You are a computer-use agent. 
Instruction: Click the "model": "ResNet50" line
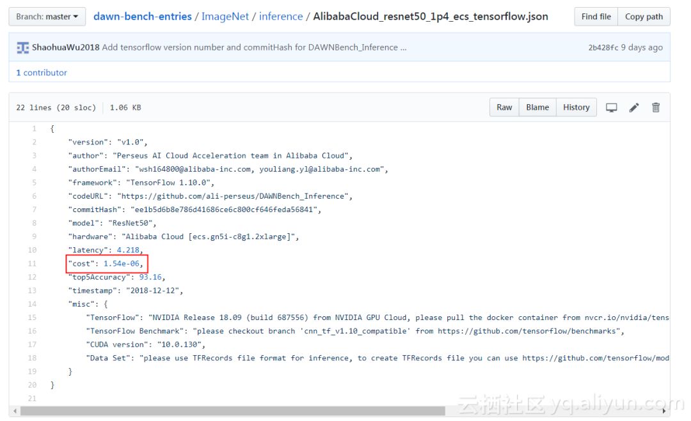pyautogui.click(x=112, y=223)
